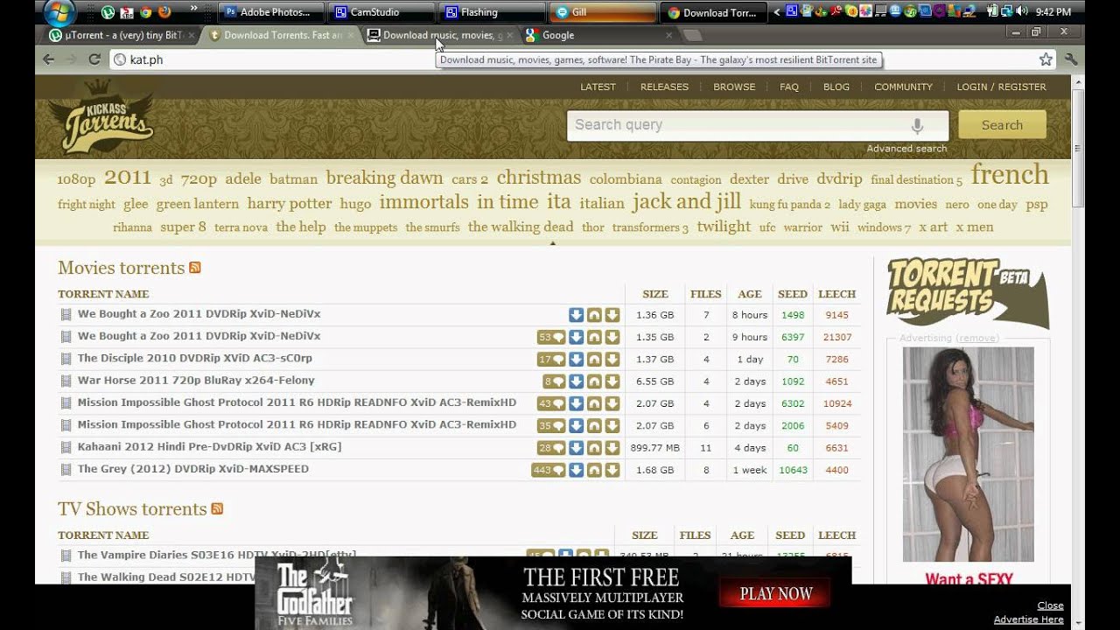Click the Torrent Requests beta banner
The width and height of the screenshot is (1120, 630).
click(x=968, y=293)
